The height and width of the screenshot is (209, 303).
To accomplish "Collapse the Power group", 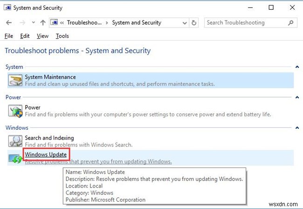I will pos(296,98).
